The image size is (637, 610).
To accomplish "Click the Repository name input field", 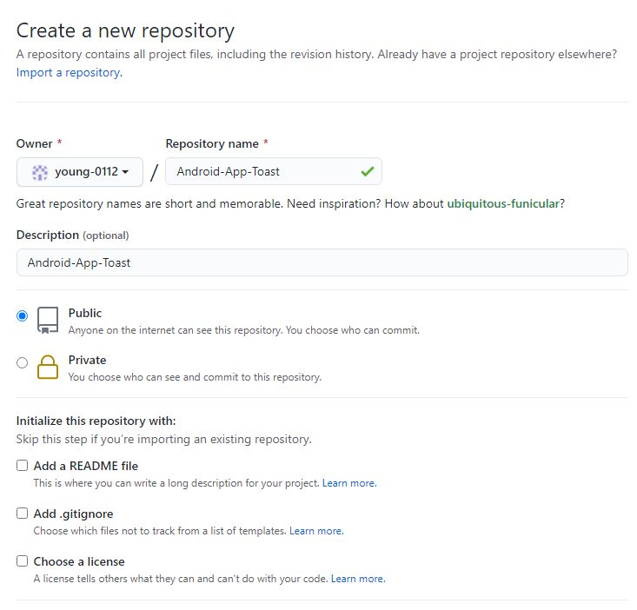I will (274, 171).
